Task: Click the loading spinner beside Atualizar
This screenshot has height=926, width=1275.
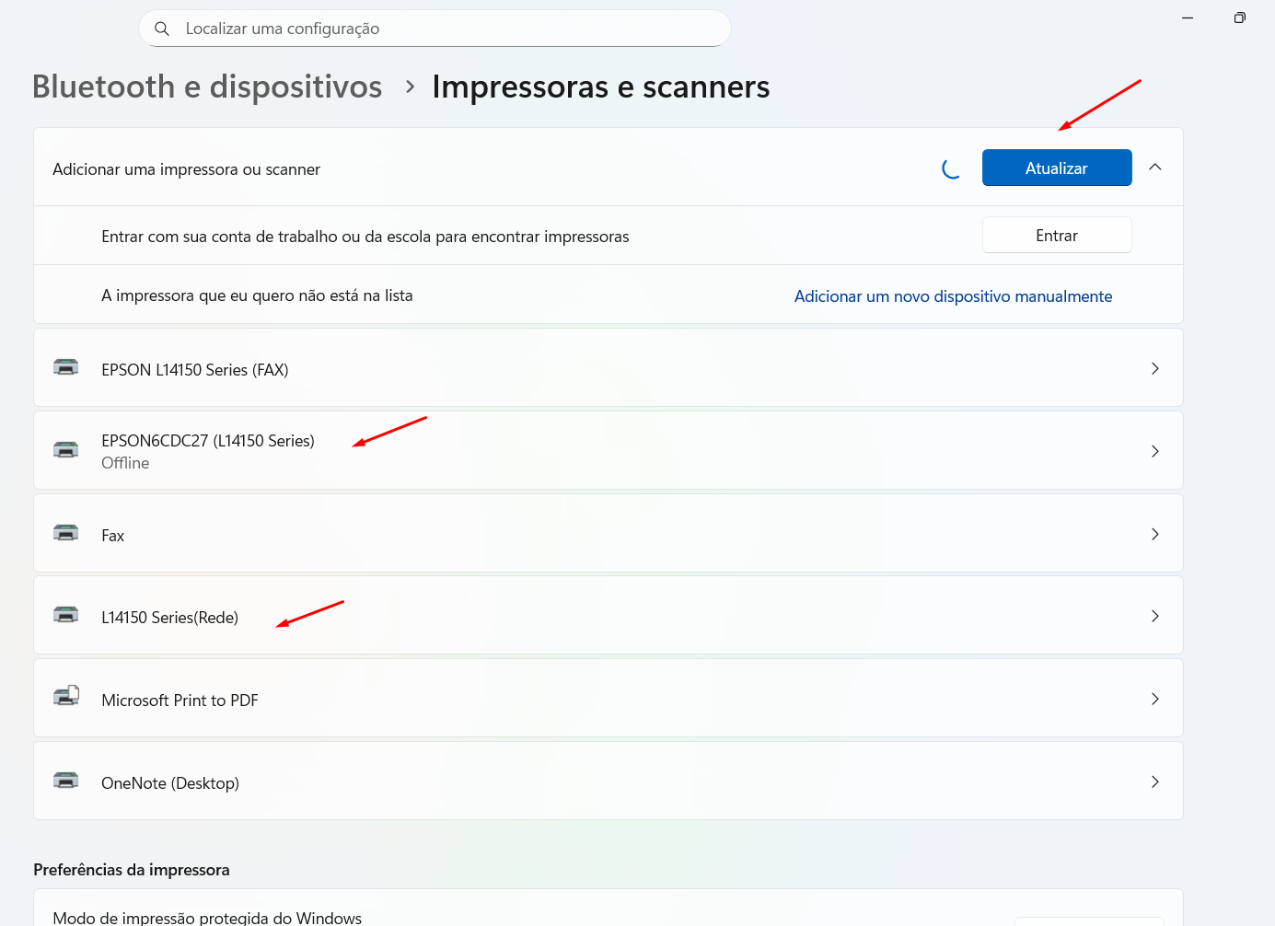Action: (952, 168)
